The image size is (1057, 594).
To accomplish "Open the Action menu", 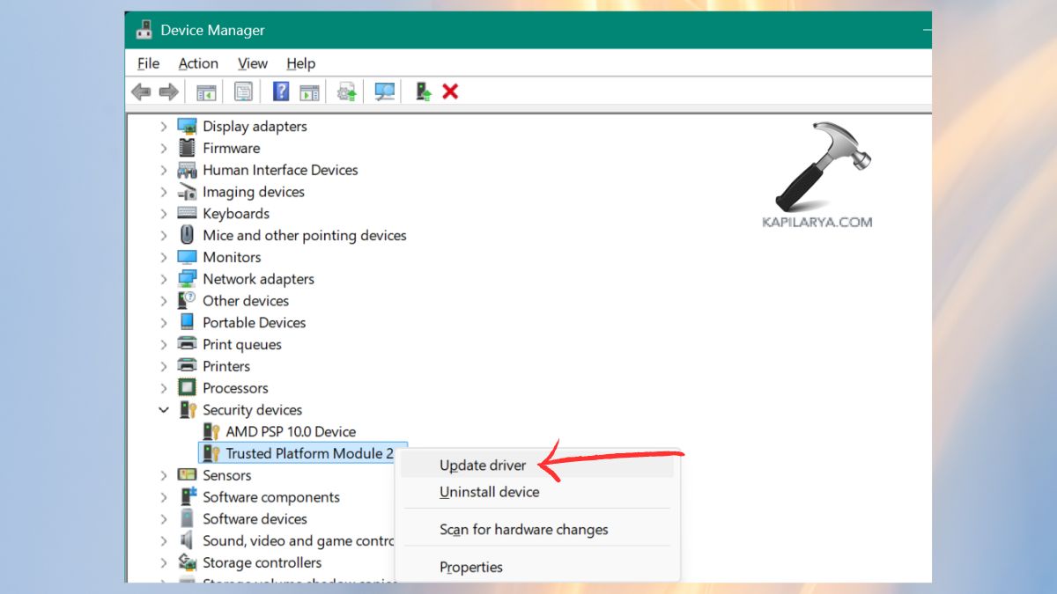I will point(197,62).
